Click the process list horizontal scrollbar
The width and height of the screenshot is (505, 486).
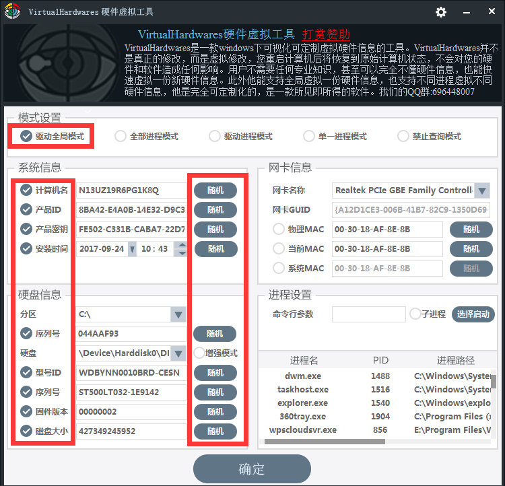pyautogui.click(x=325, y=442)
